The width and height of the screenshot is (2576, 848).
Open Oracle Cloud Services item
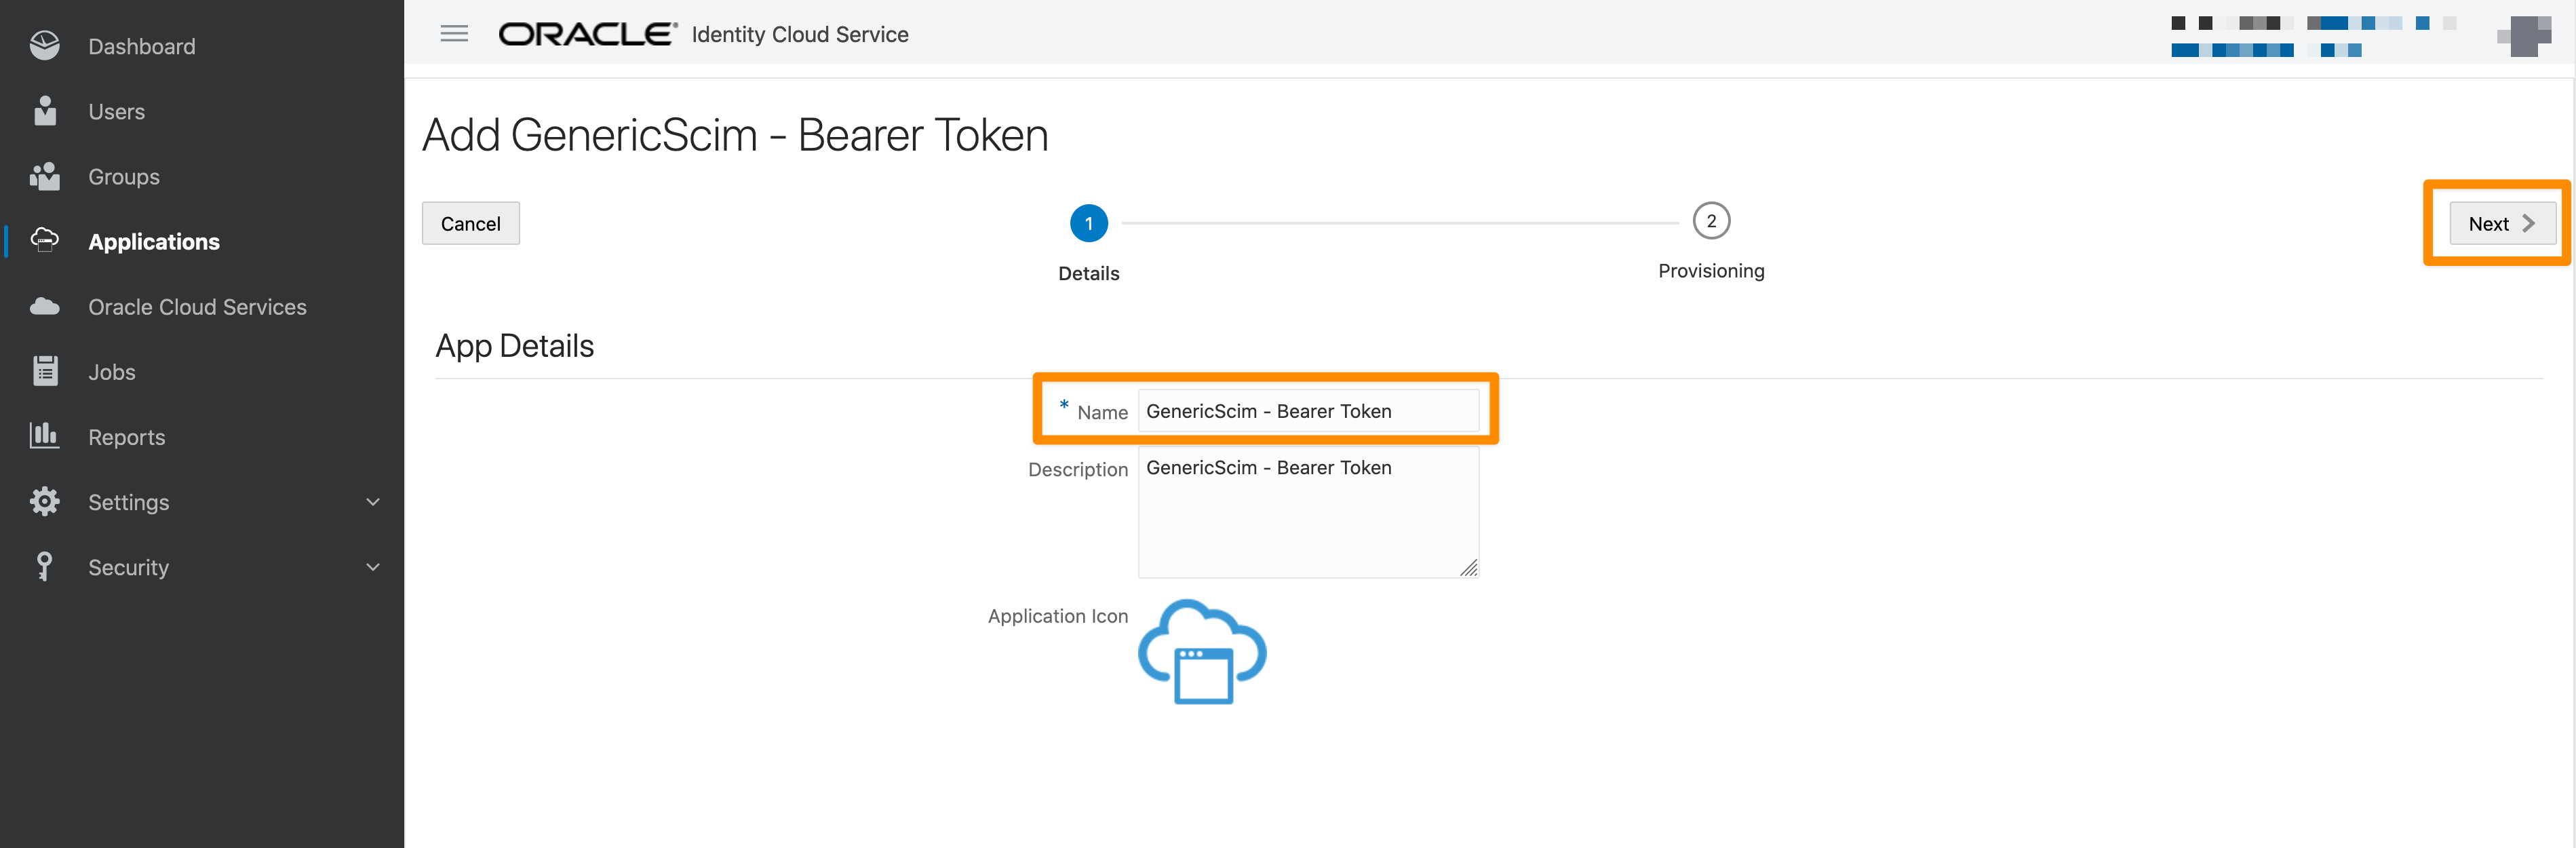pos(197,306)
